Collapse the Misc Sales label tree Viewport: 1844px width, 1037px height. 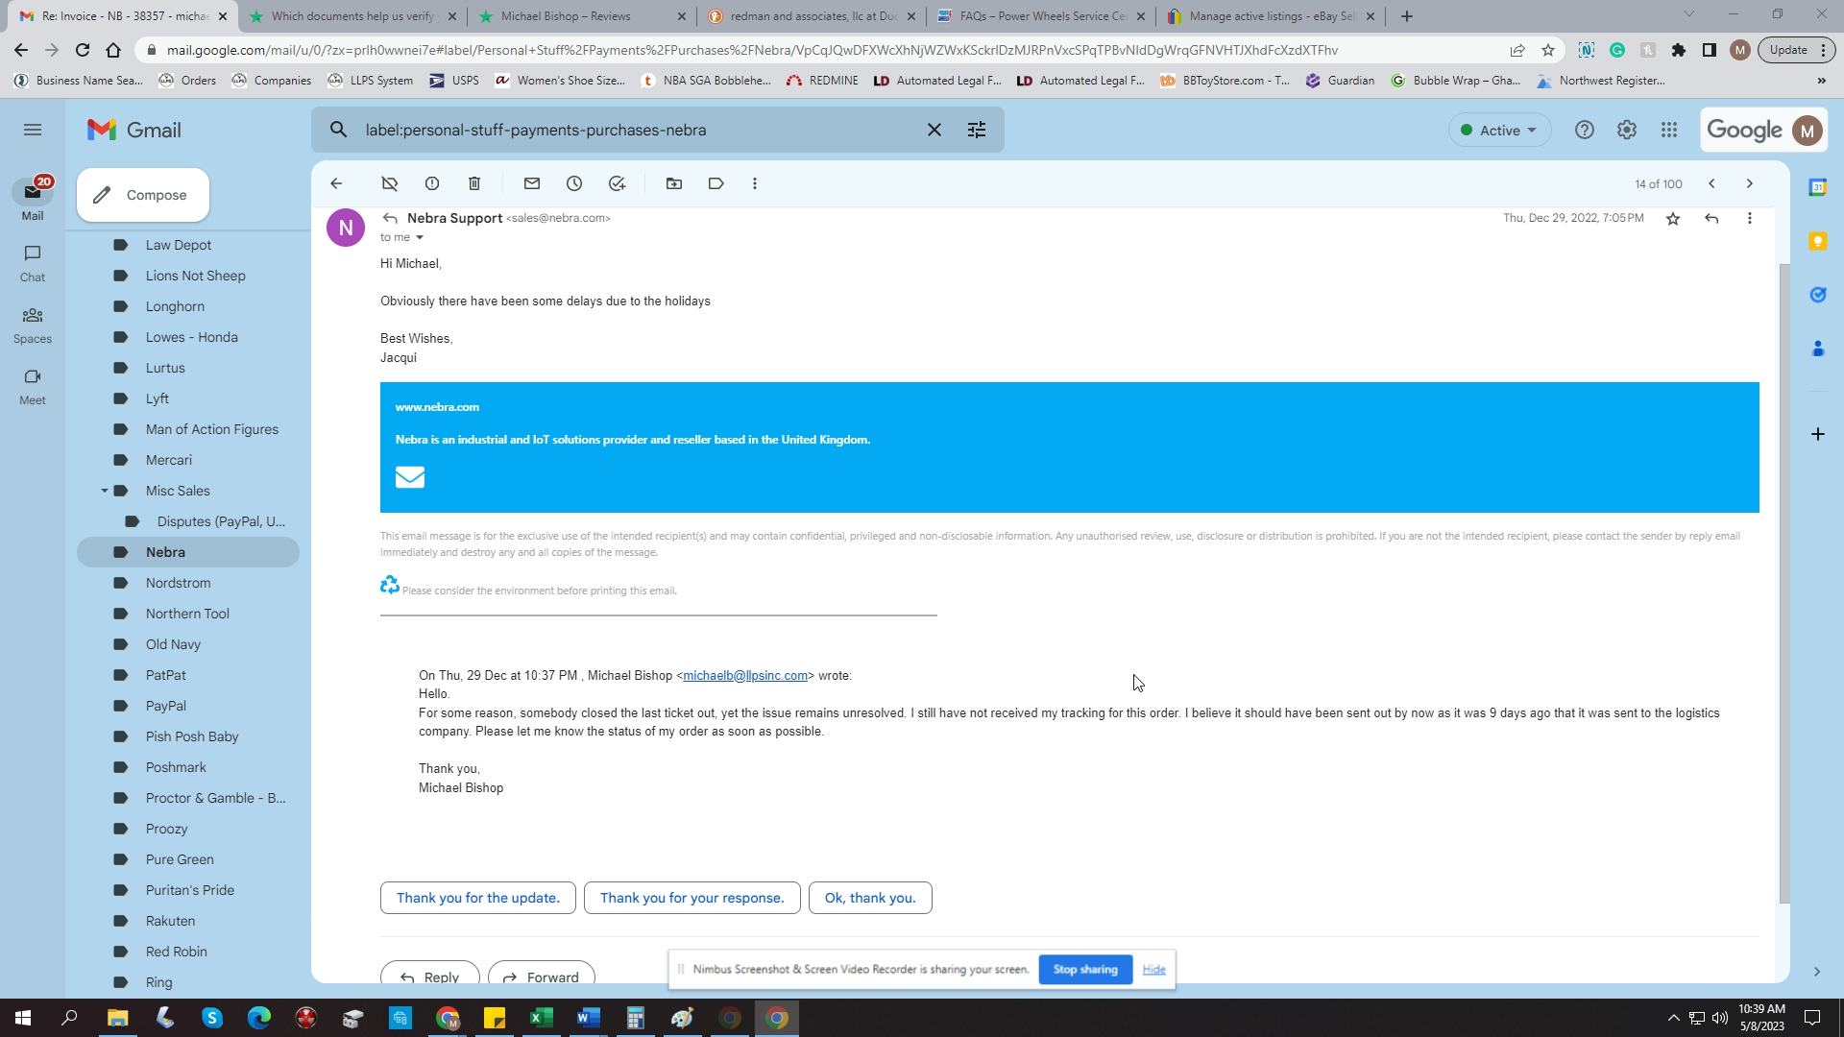pos(104,491)
